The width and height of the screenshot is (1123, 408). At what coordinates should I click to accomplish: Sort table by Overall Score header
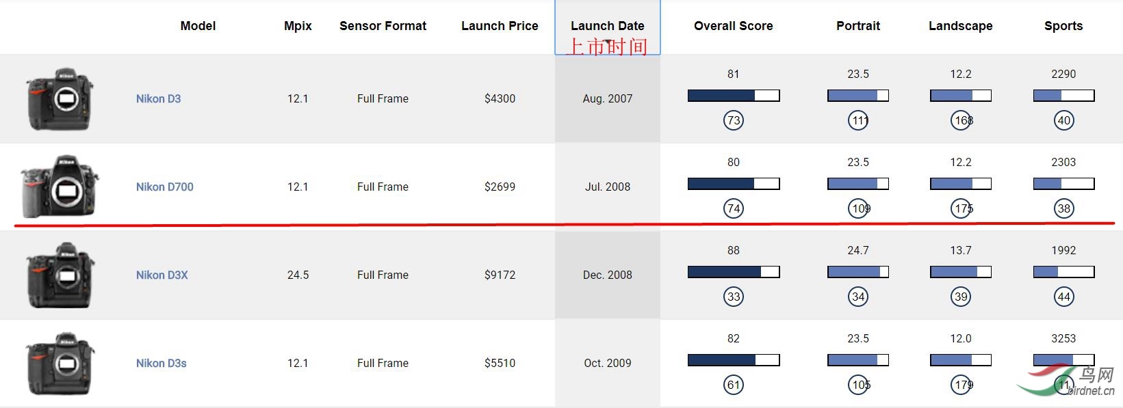tap(733, 26)
